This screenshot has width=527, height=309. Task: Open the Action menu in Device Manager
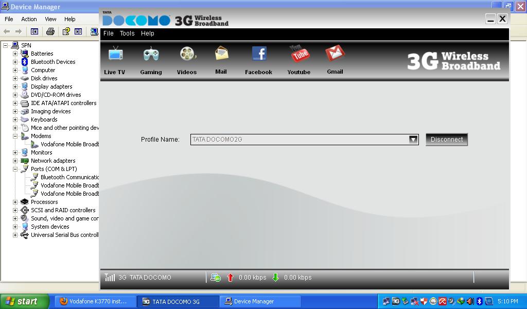coord(29,19)
